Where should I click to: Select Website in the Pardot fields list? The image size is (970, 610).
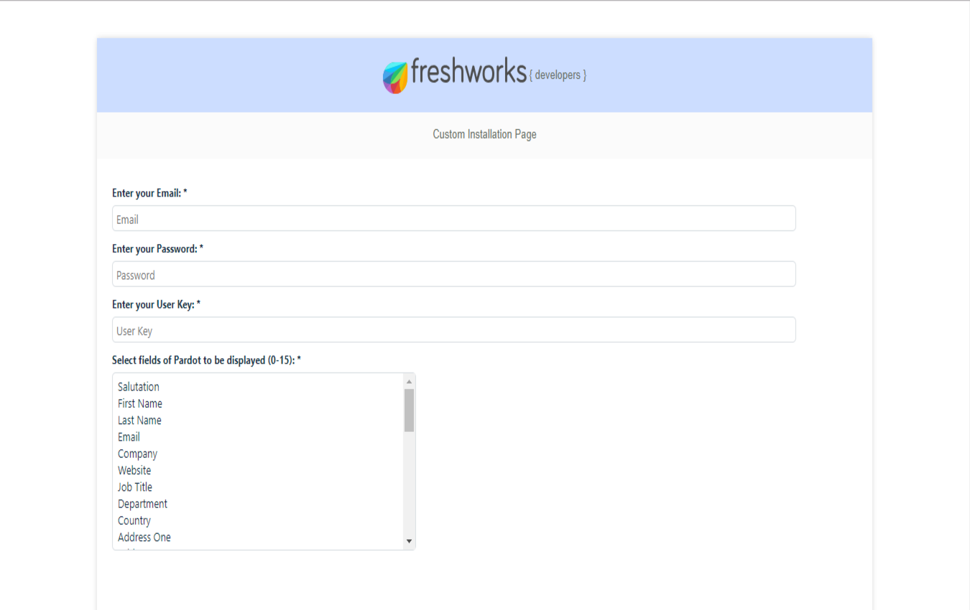tap(134, 470)
